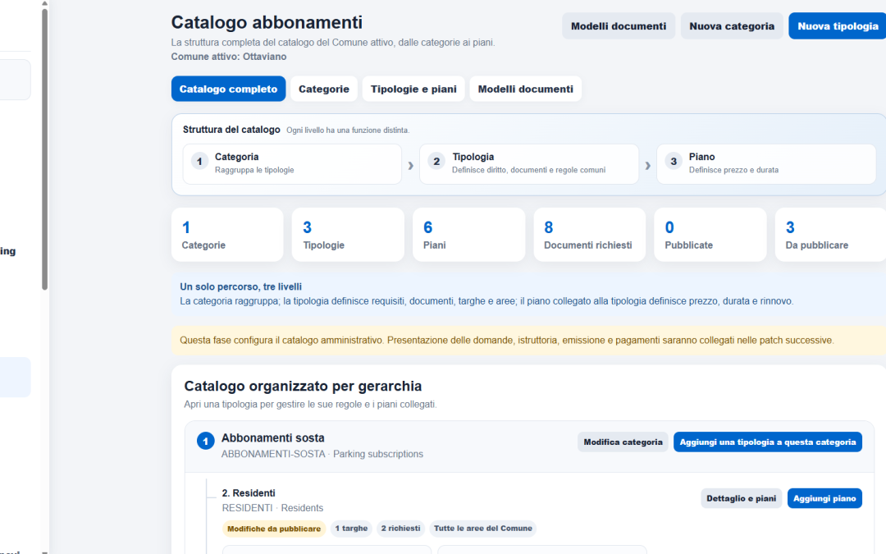Click the RESIDENTI · Residents subtitle
The height and width of the screenshot is (554, 886).
pyautogui.click(x=272, y=508)
